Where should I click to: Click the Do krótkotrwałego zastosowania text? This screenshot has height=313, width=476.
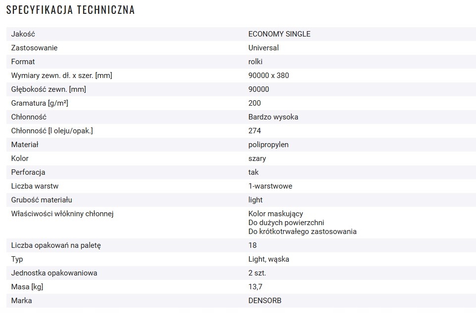pos(302,232)
